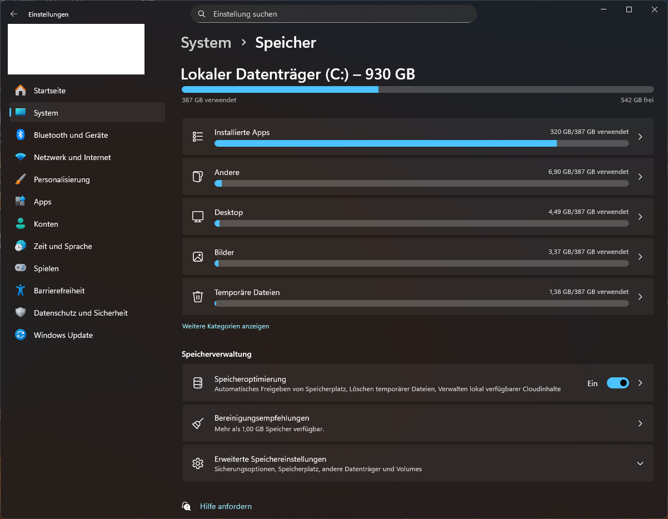Open Netzwerk und Internet section
The image size is (668, 519).
click(87, 157)
